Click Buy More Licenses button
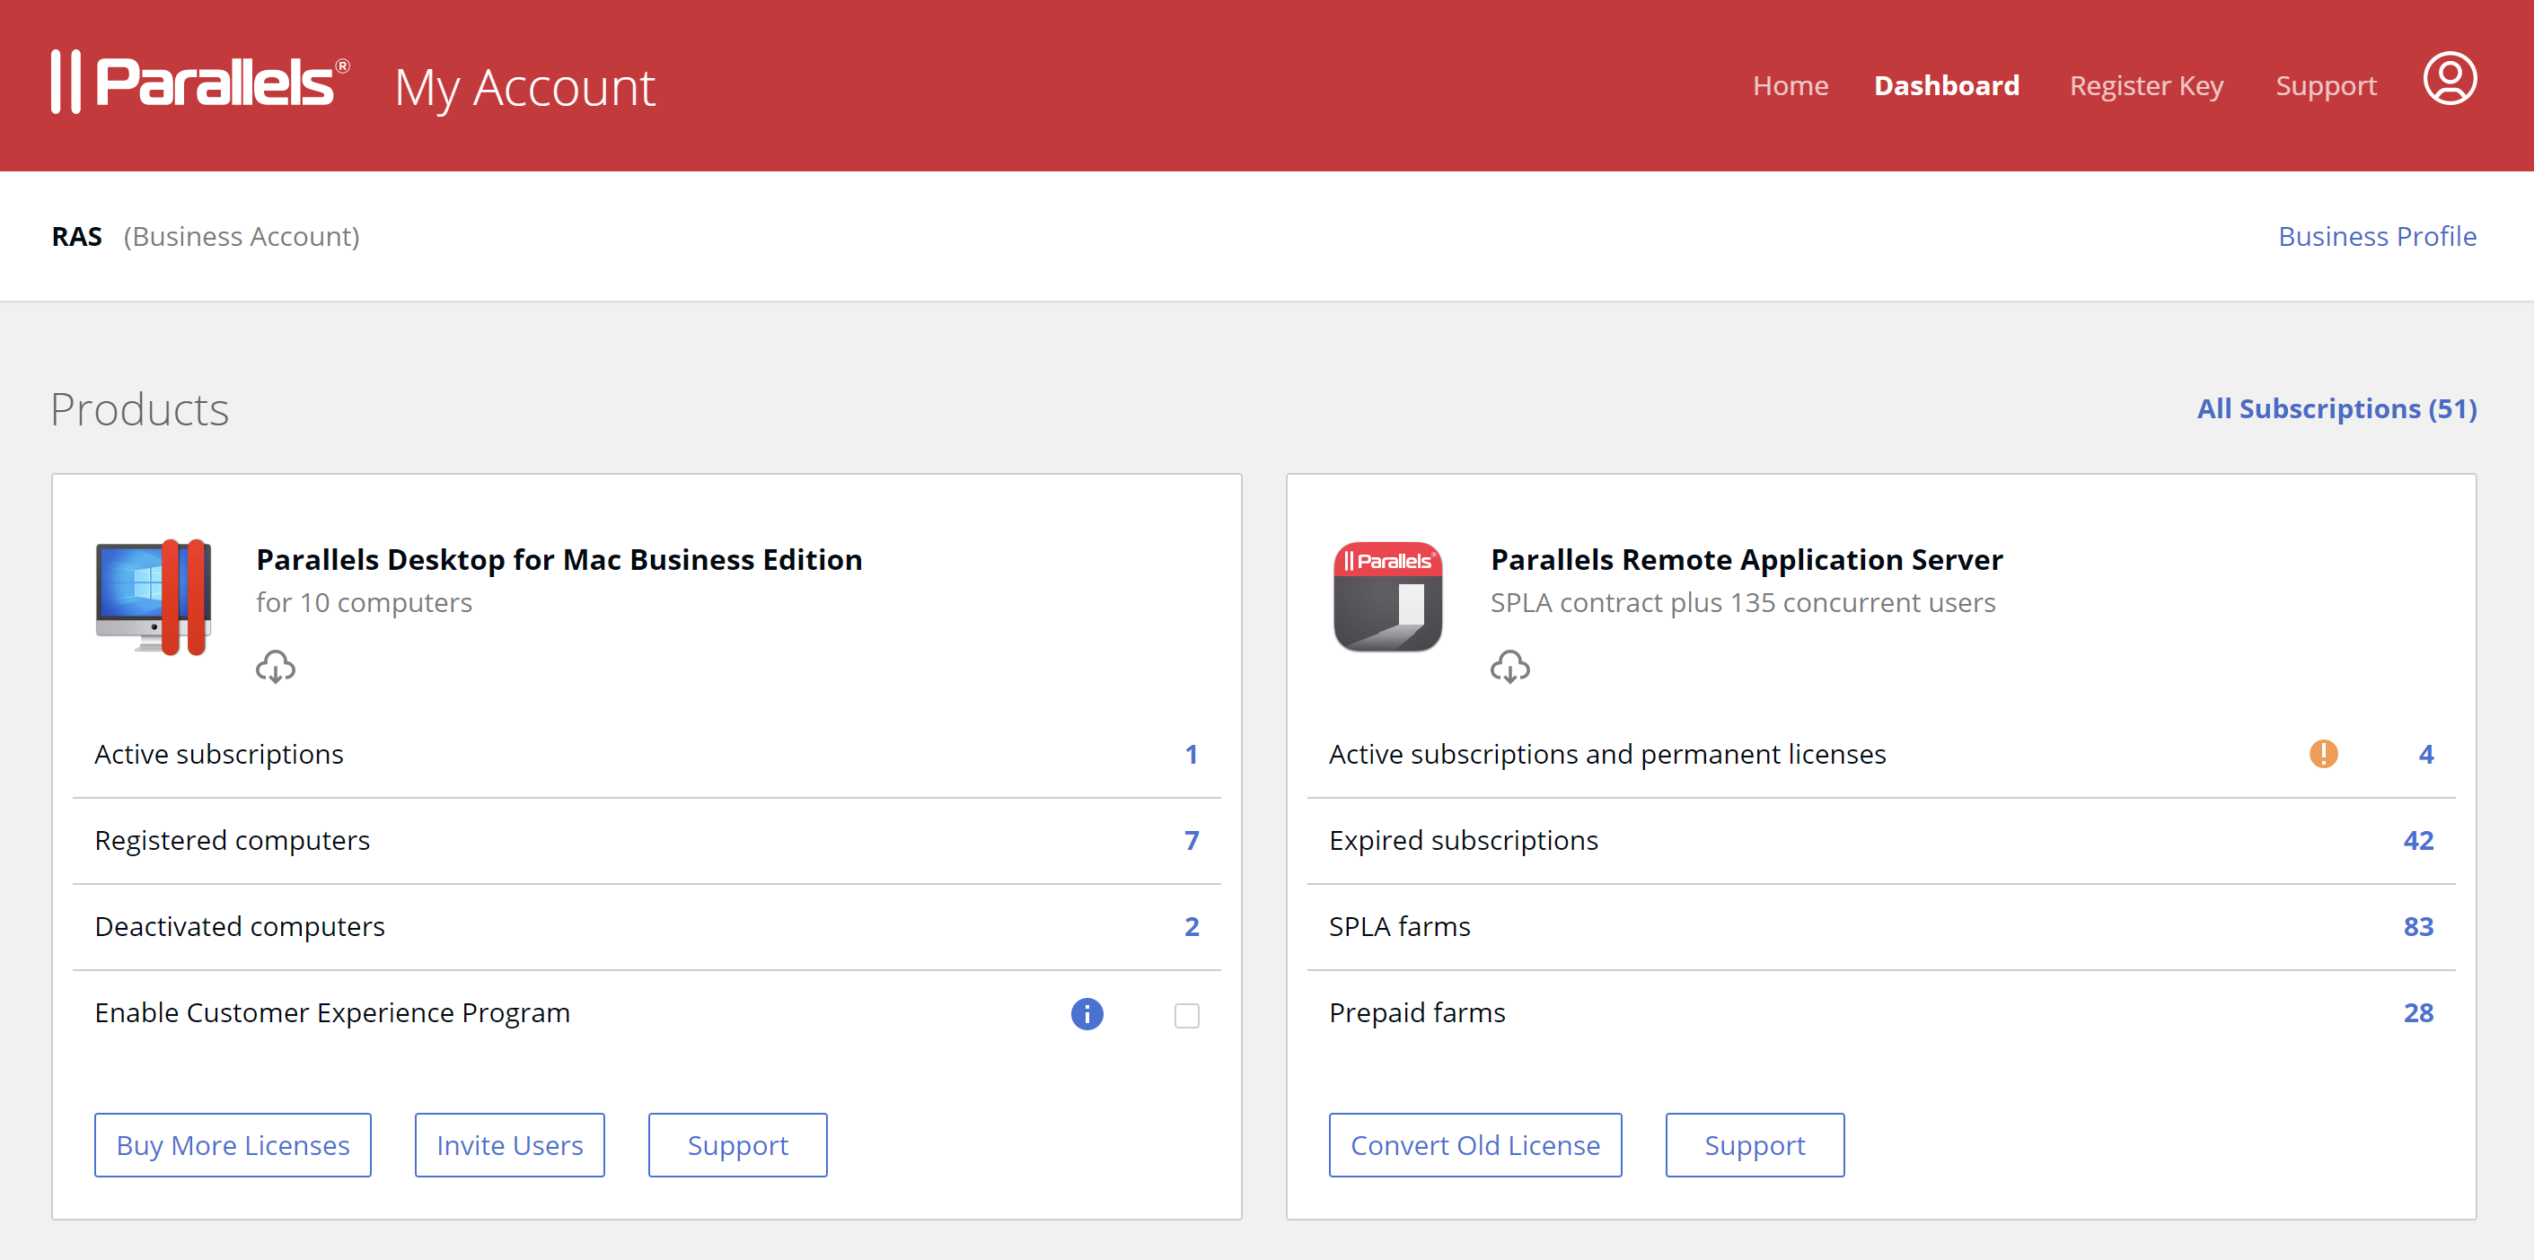 pyautogui.click(x=233, y=1145)
